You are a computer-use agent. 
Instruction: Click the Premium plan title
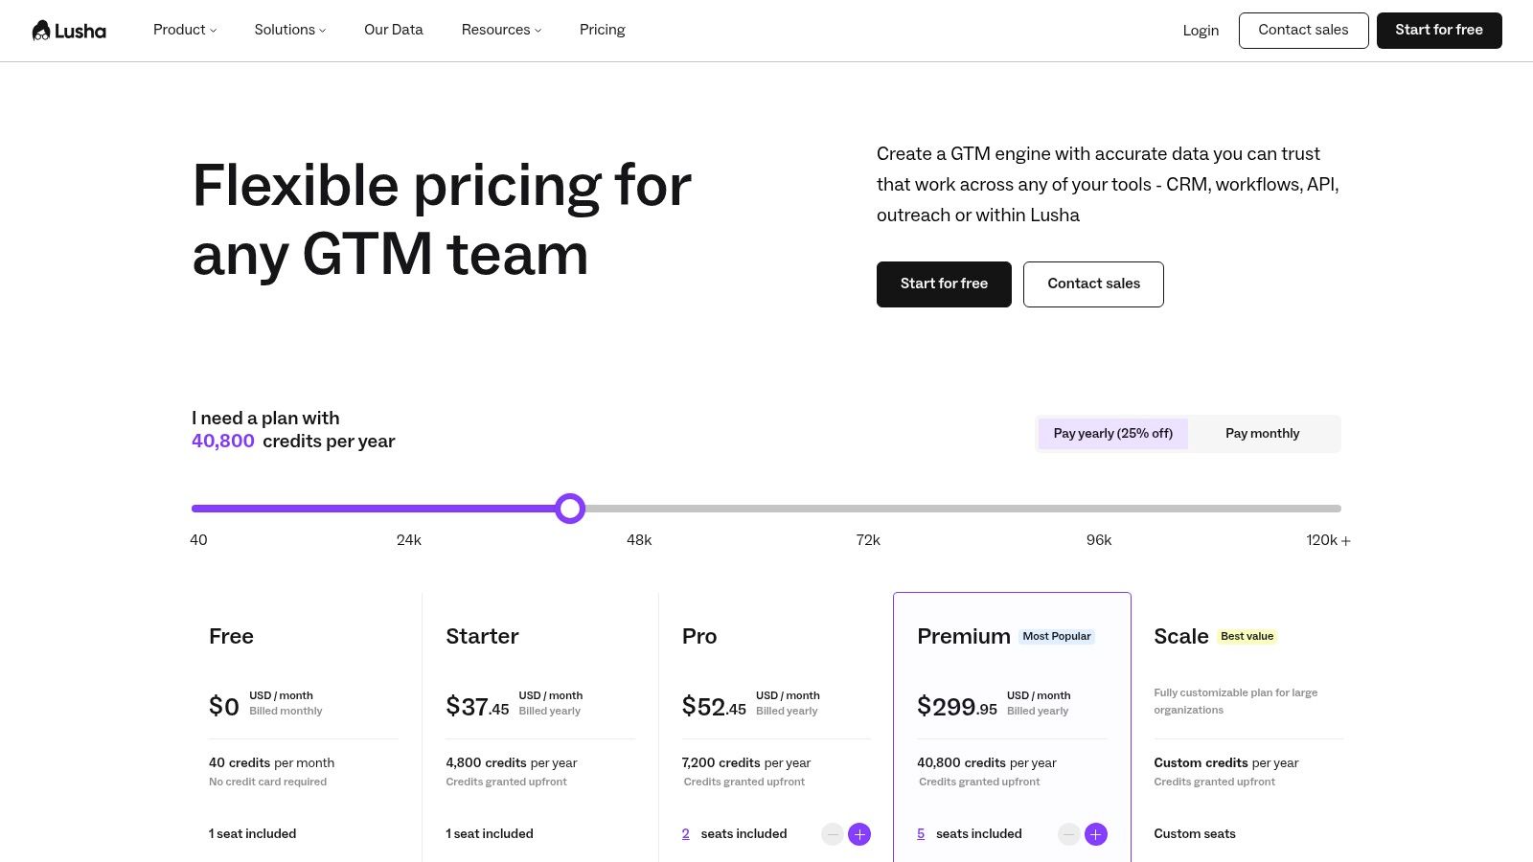(964, 637)
